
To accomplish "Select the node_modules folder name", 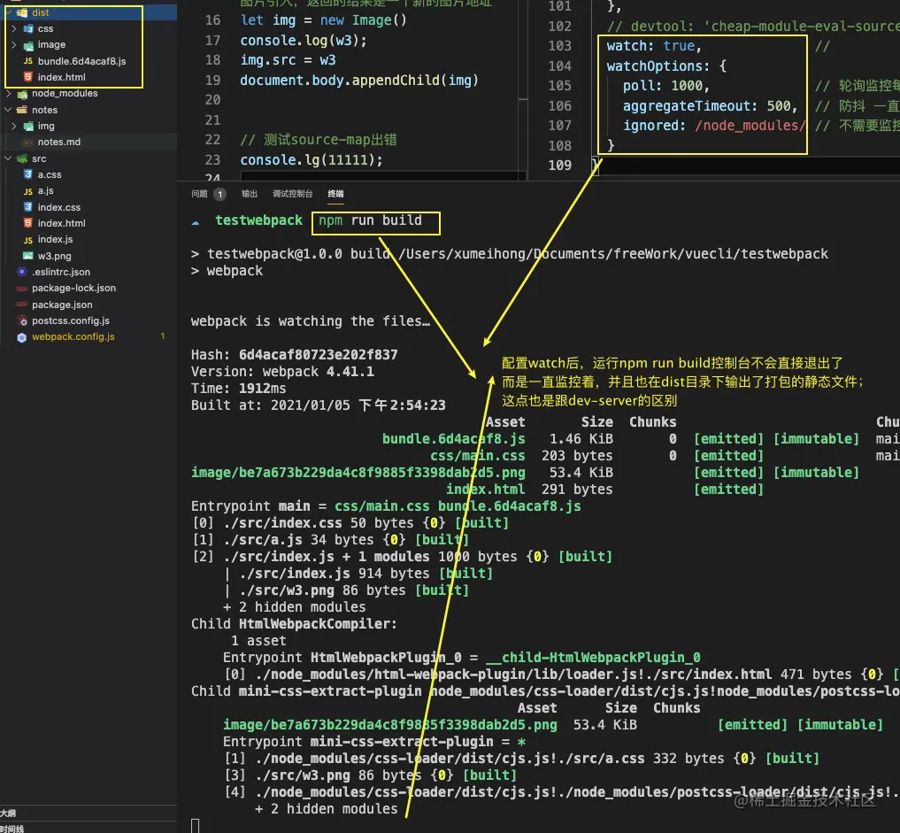I will click(x=65, y=93).
